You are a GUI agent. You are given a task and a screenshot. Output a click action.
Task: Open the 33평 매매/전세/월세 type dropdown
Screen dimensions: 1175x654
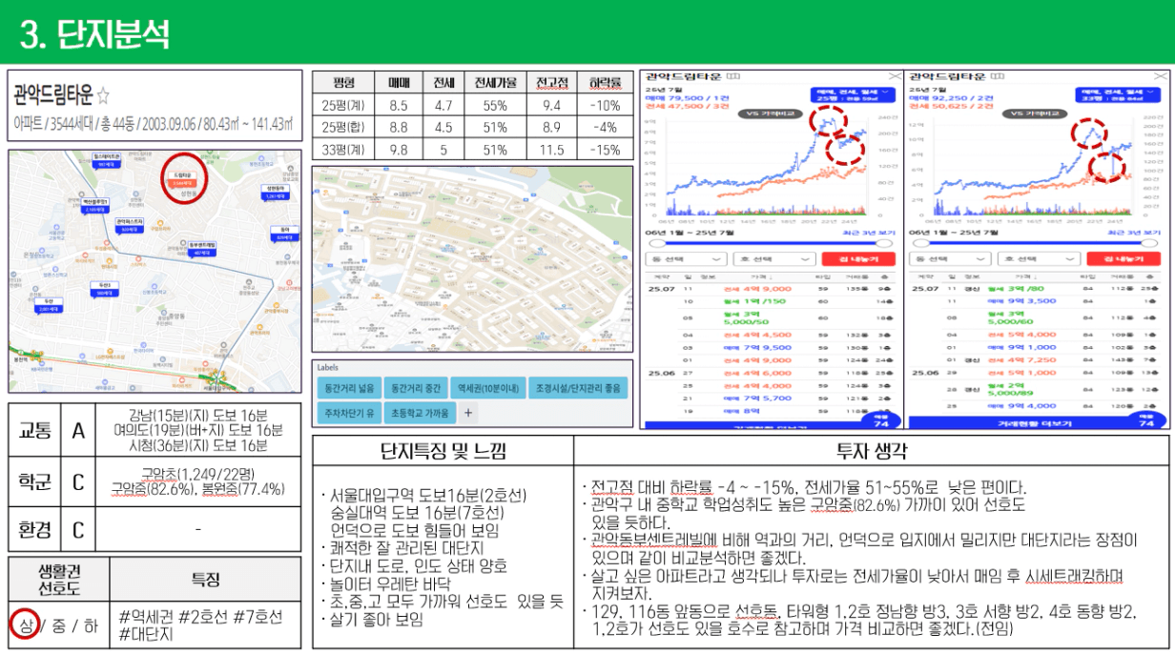pos(1119,94)
